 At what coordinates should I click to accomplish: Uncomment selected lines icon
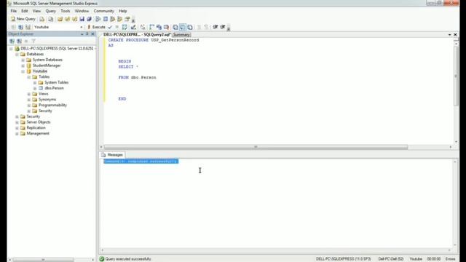[206, 27]
